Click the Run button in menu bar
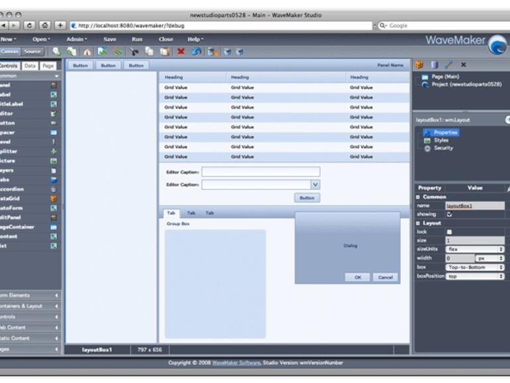This screenshot has height=383, width=510. (136, 39)
